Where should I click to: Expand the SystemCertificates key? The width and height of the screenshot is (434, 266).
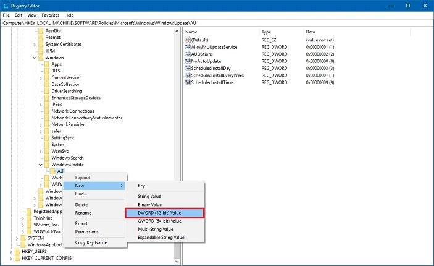[33, 44]
